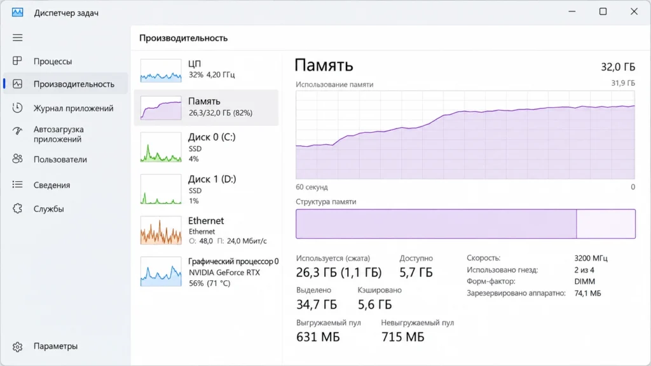This screenshot has width=651, height=366.
Task: Click the 32,0 ГБ total memory value
Action: 618,67
